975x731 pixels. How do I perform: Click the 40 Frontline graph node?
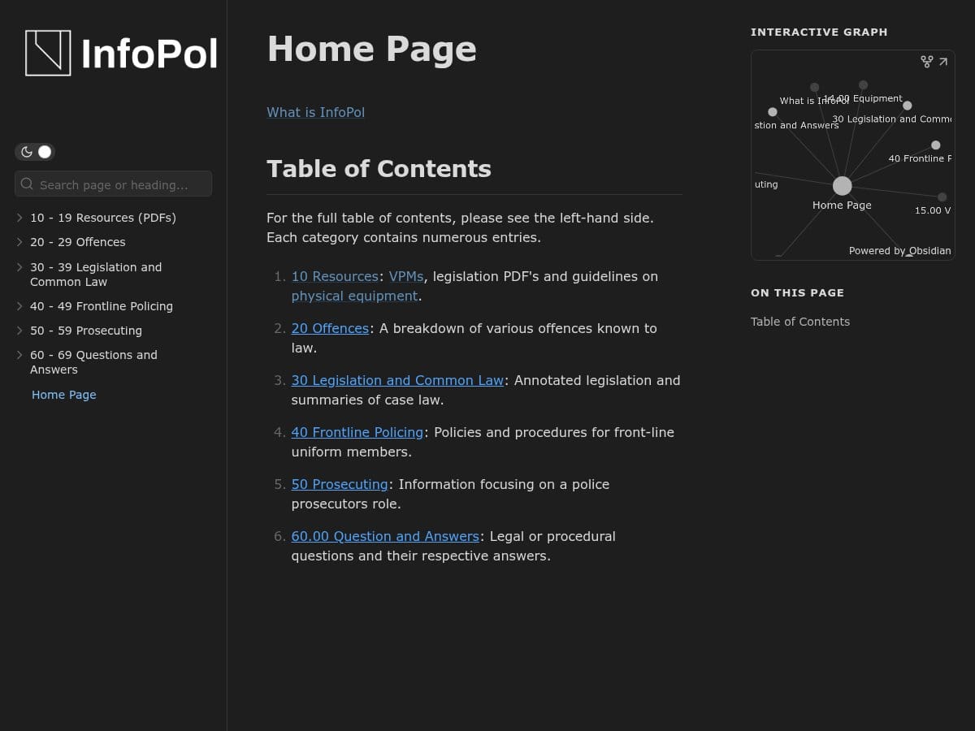point(935,145)
